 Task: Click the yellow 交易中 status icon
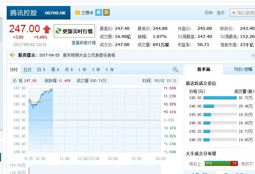pyautogui.click(x=78, y=13)
